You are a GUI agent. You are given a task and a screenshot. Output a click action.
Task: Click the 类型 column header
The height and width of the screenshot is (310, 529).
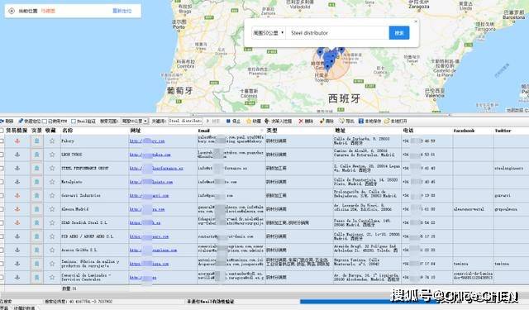(x=272, y=131)
